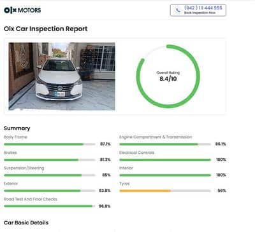The width and height of the screenshot is (255, 232).
Task: Click the 86.1% Engine Compartment value
Action: tap(221, 144)
